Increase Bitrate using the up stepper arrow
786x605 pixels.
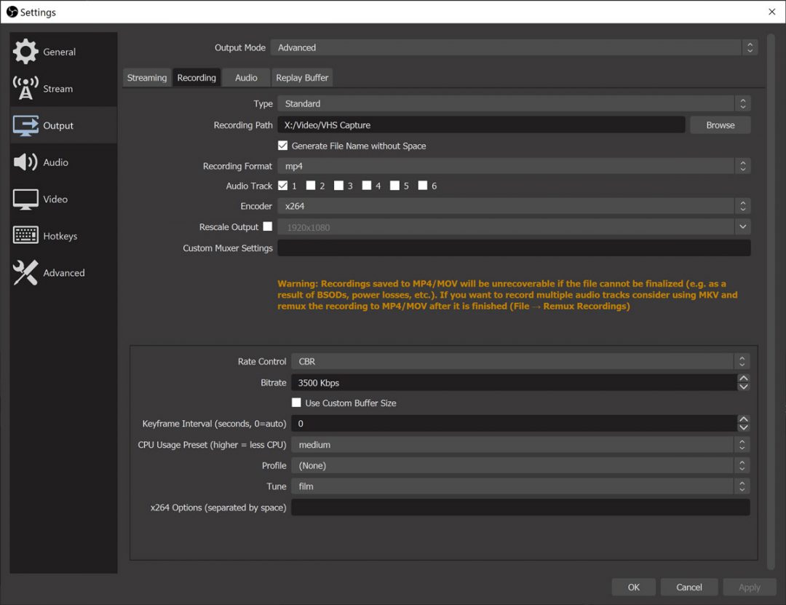point(743,379)
